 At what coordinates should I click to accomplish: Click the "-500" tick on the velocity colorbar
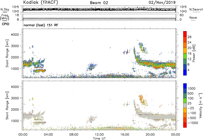click(x=192, y=118)
